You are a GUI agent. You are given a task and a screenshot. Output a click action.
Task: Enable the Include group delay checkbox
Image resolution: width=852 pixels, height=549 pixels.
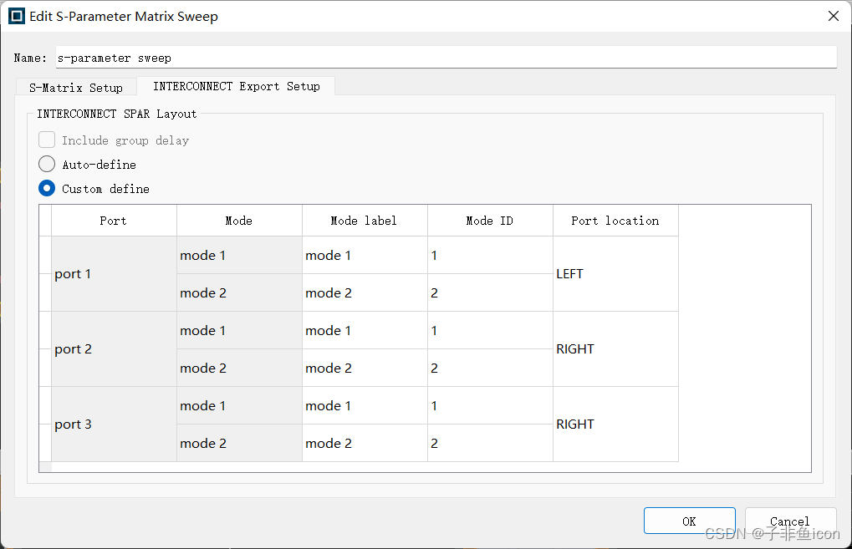point(47,140)
